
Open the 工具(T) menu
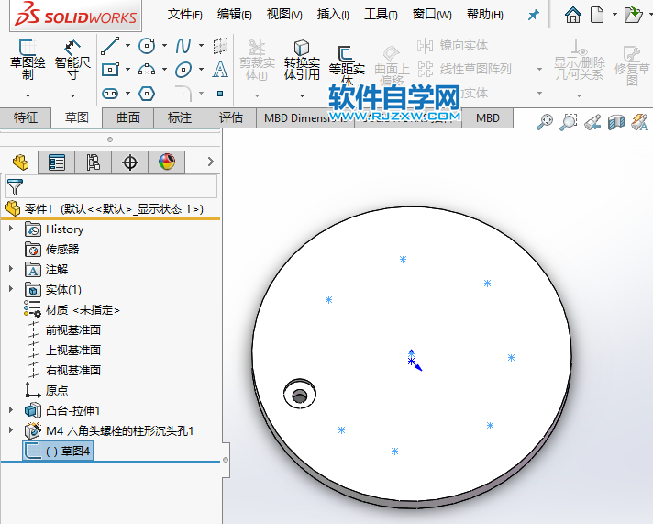(381, 15)
